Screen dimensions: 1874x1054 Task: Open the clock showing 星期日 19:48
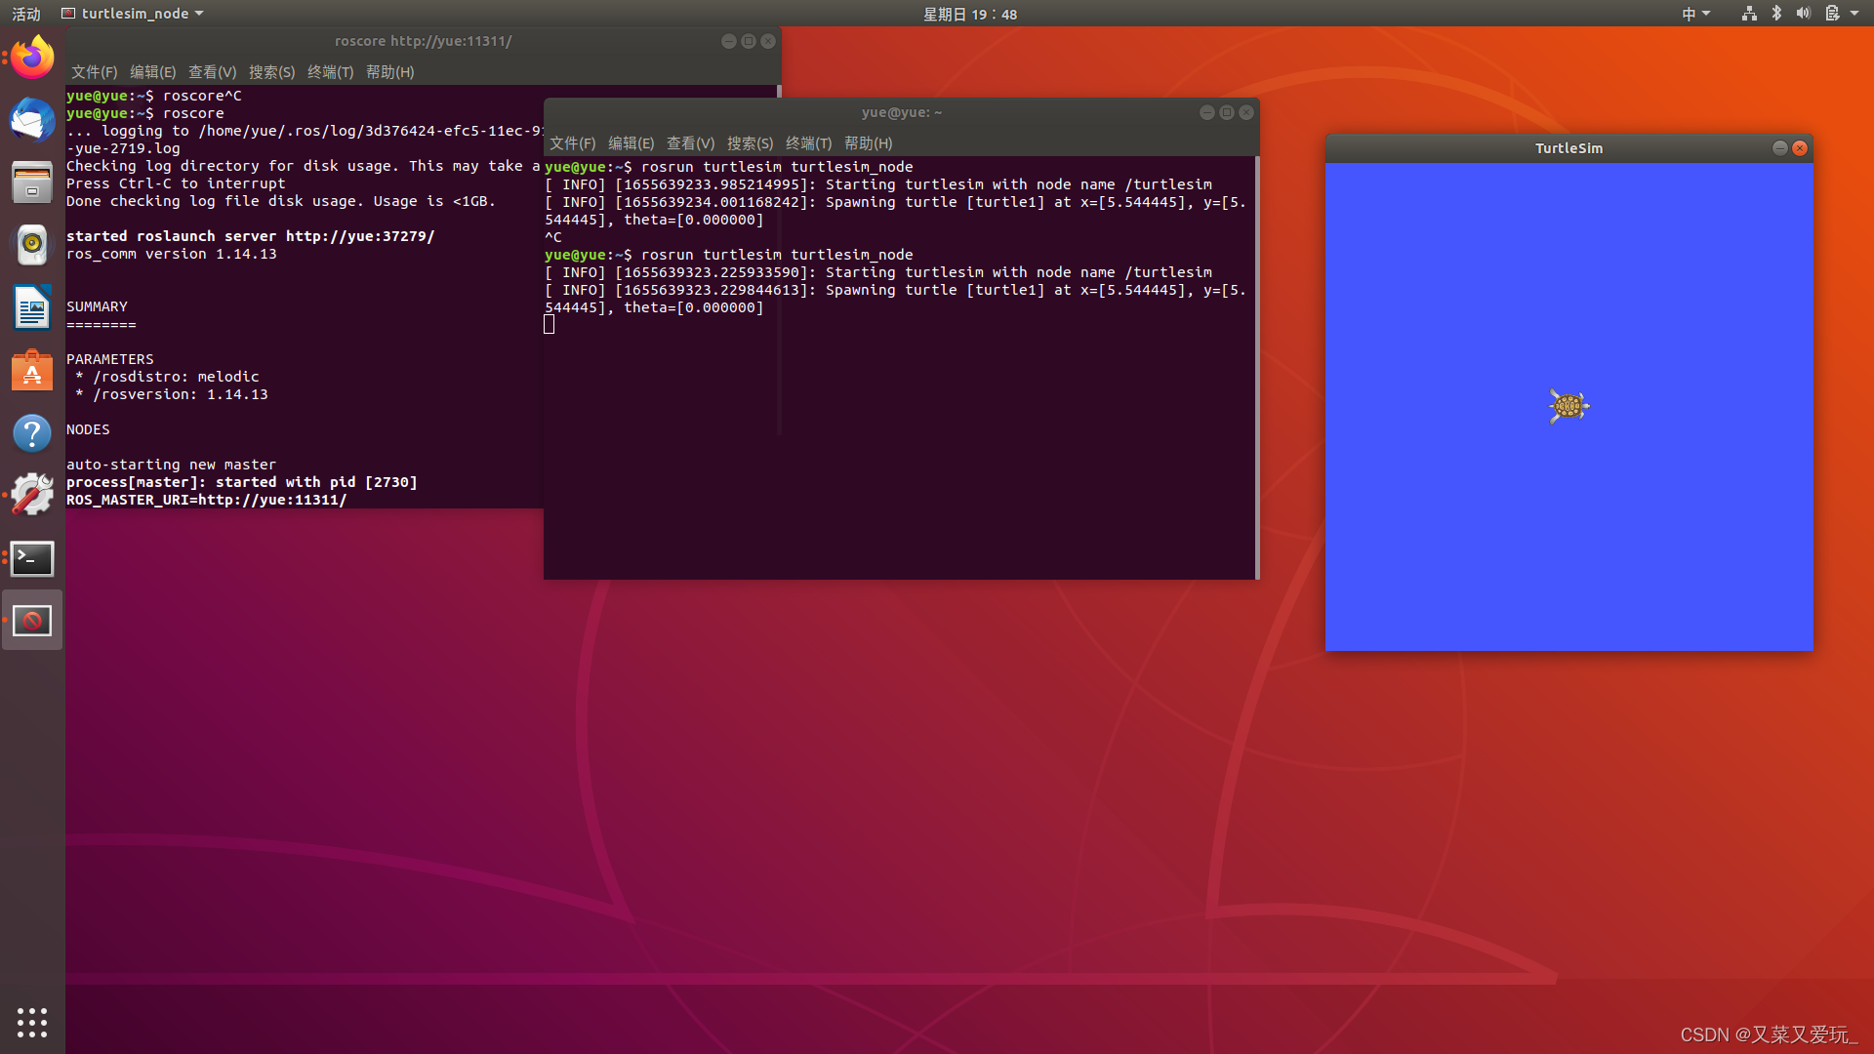(x=970, y=14)
